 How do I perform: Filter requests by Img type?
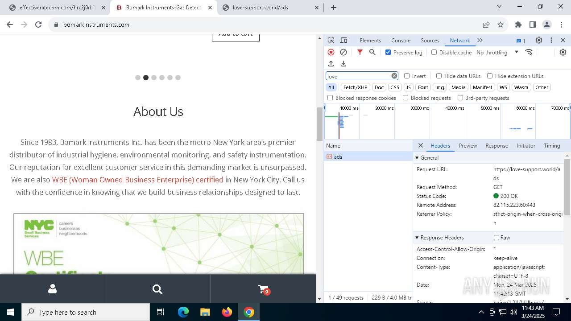click(440, 87)
